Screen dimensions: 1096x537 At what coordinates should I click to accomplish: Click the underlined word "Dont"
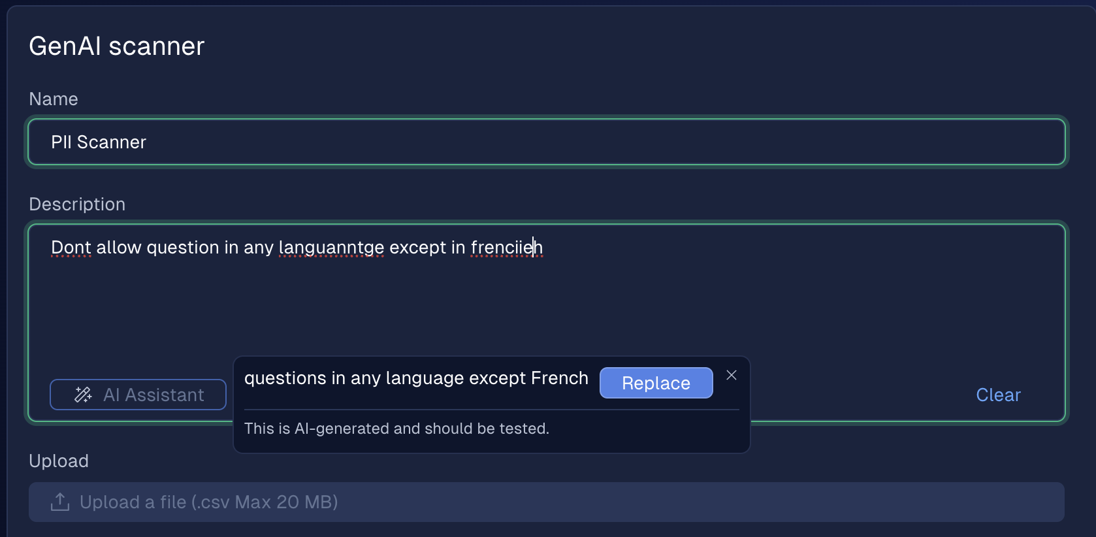coord(71,248)
